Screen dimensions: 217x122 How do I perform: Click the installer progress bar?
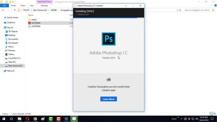[x=108, y=18]
